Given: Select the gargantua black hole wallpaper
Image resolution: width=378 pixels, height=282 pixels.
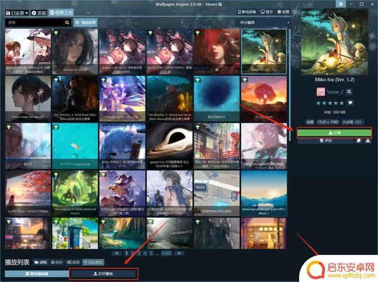Looking at the screenshot, I should coord(170,146).
